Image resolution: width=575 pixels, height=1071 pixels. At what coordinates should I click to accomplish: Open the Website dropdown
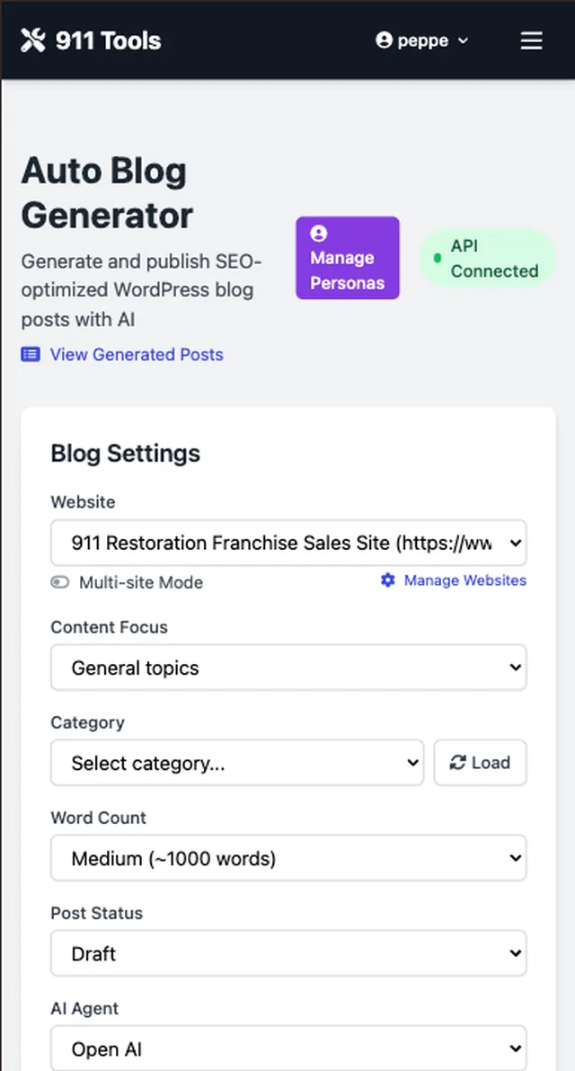tap(288, 543)
